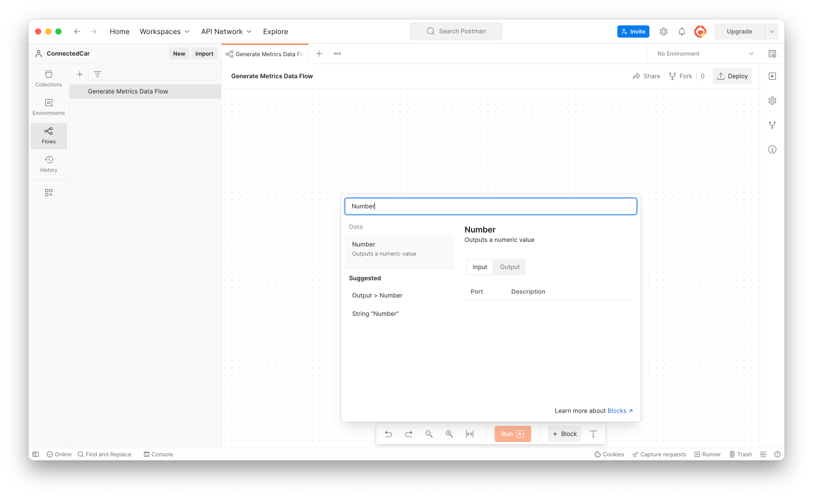Viewport: 813px width, 498px height.
Task: Open the user avatar menu
Action: click(700, 32)
